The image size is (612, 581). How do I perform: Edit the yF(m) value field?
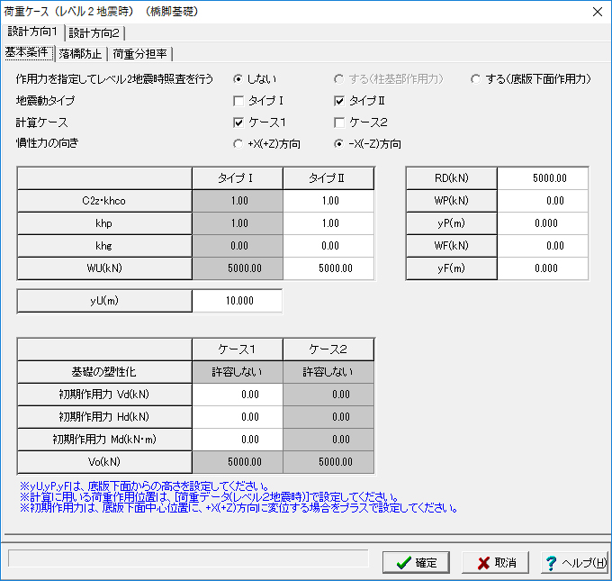point(543,268)
